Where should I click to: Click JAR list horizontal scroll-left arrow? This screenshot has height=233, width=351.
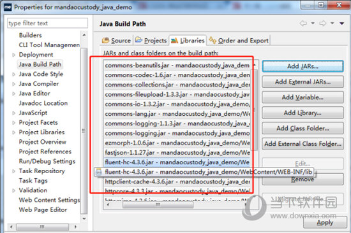(x=108, y=204)
